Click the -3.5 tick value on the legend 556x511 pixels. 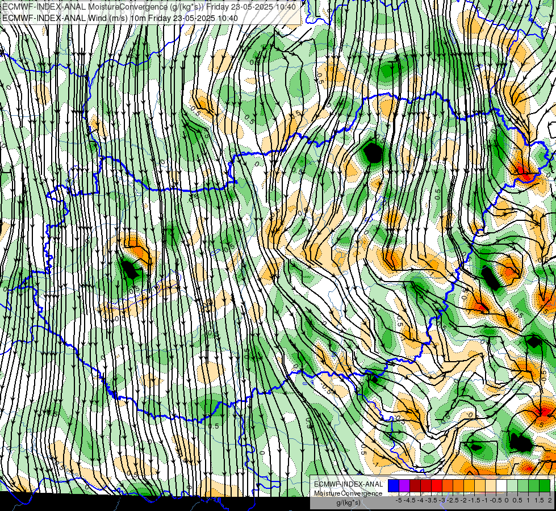[x=431, y=500]
